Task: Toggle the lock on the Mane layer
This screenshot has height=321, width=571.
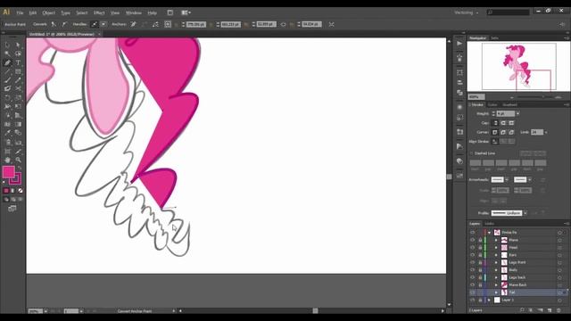Action: point(480,240)
